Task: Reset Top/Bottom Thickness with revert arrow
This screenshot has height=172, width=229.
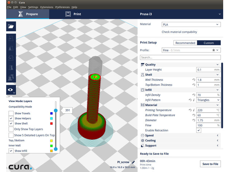Action: coord(194,85)
